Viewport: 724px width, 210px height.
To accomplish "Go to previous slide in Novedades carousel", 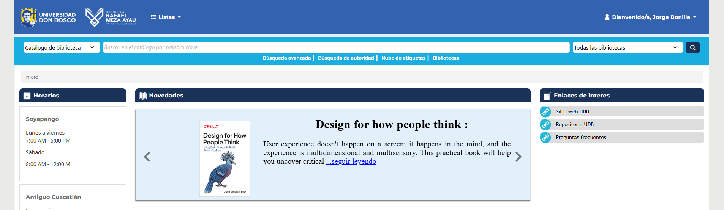I will [x=147, y=157].
